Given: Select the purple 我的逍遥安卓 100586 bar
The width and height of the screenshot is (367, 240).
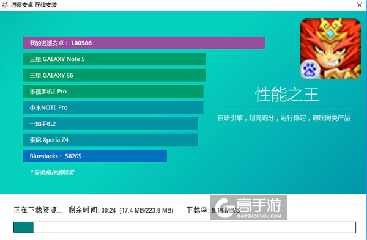Looking at the screenshot, I should click(144, 43).
